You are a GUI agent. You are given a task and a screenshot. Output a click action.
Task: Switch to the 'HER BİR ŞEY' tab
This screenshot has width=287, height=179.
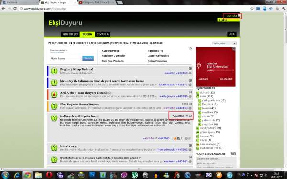pos(70,34)
